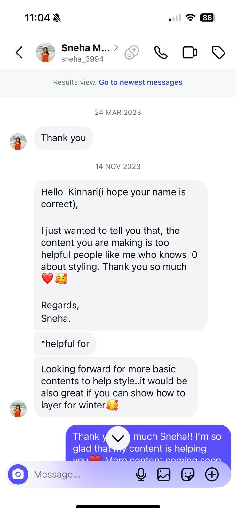The height and width of the screenshot is (513, 236).
Task: Tap the microphone voice message icon
Action: 141,475
